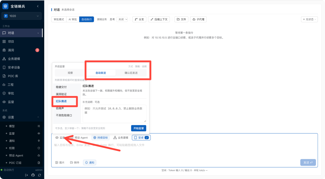The height and width of the screenshot is (179, 325).
Task: Select 审批模式 mode
Action: (59, 19)
